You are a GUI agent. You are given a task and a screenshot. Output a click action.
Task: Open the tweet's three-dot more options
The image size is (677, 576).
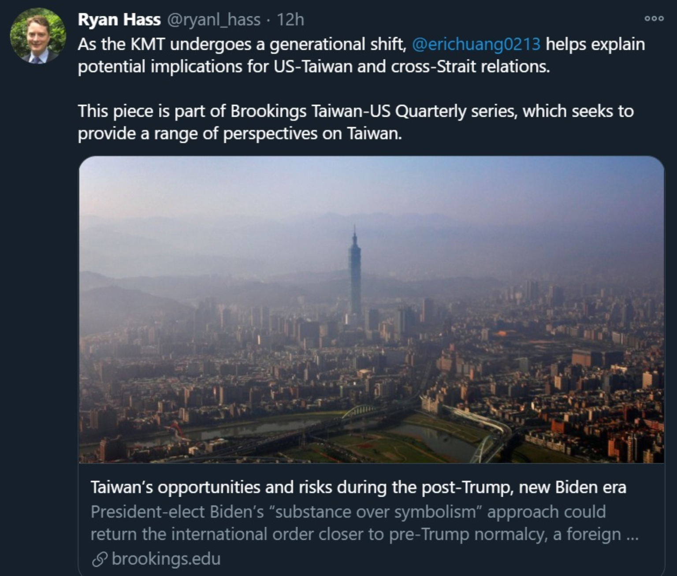pos(654,19)
